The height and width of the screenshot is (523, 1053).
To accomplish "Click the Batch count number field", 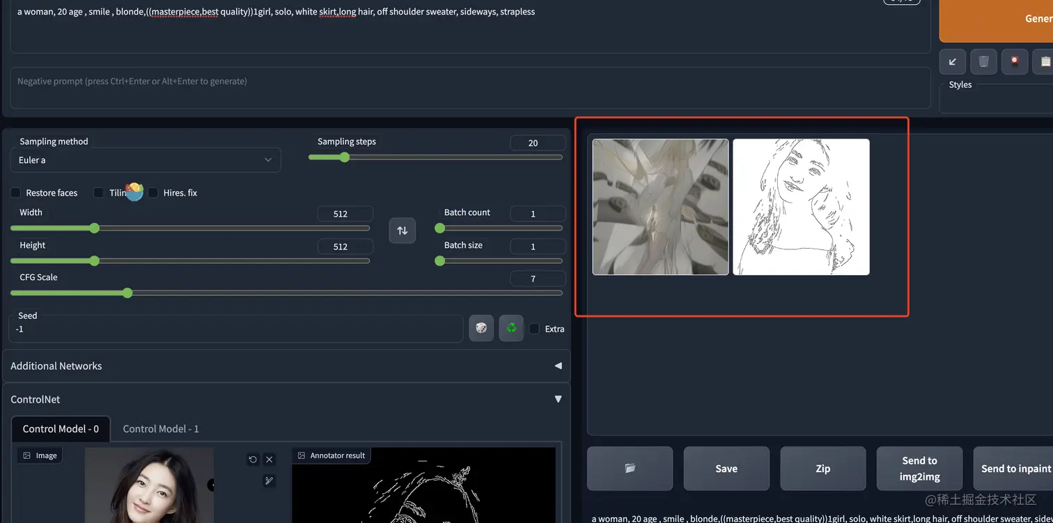I will (x=538, y=214).
